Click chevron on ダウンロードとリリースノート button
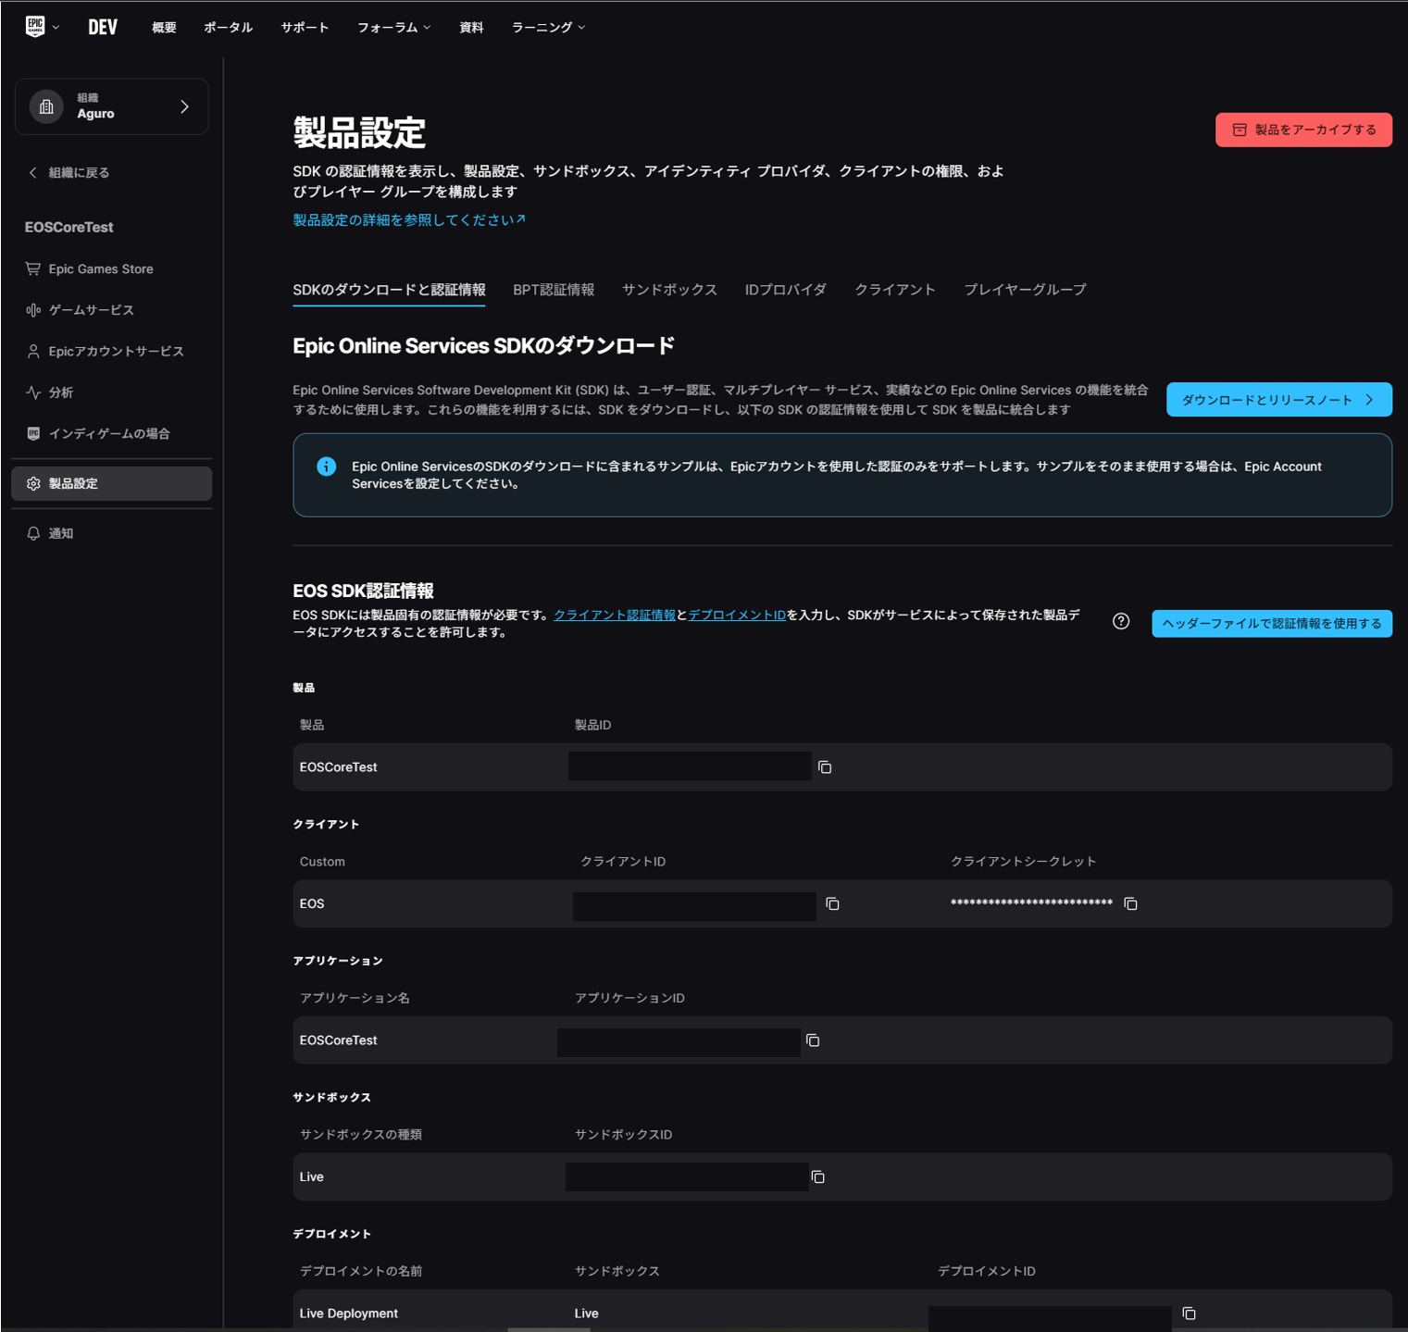Screen dimensions: 1408x1332 click(1370, 400)
